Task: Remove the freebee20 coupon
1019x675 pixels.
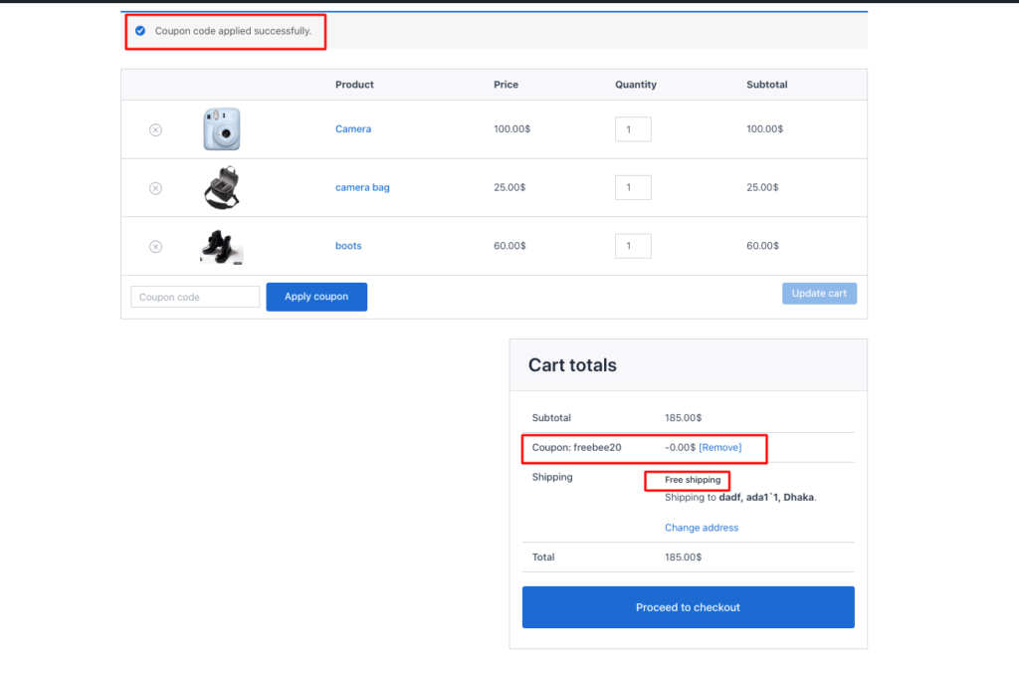Action: click(719, 447)
